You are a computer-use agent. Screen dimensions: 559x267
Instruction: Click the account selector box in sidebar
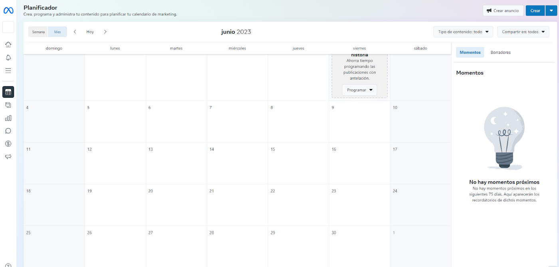click(8, 27)
